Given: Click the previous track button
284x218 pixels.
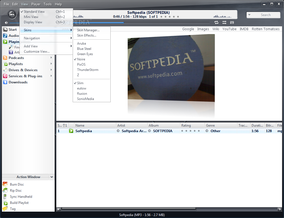Looking at the screenshot, I should tap(12, 14).
